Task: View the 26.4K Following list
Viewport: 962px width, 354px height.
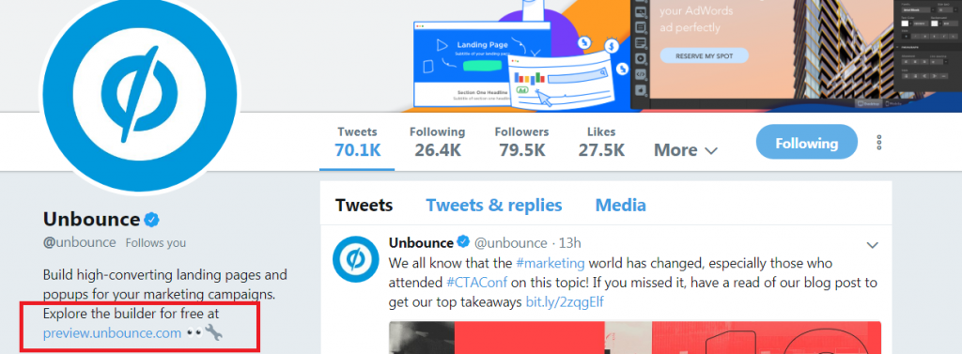Action: click(438, 142)
